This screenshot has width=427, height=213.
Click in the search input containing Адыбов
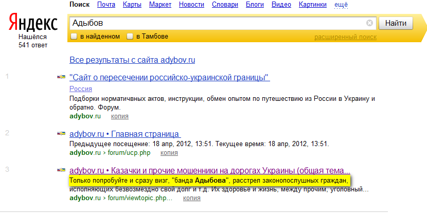(x=216, y=23)
